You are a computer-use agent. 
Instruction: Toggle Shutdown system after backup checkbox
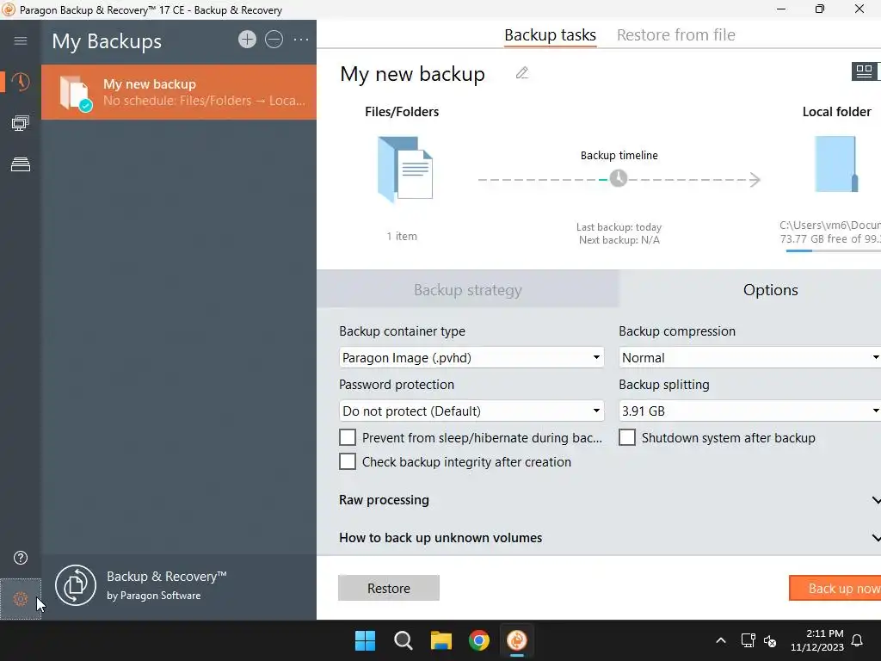coord(627,437)
